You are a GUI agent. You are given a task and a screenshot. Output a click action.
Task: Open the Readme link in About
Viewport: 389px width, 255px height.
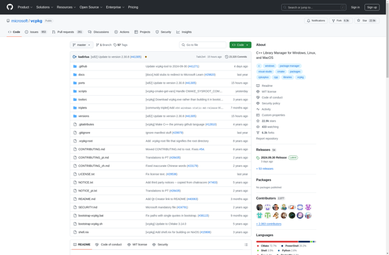coord(265,85)
